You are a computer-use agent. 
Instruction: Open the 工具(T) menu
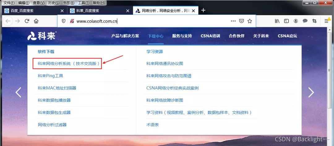(83, 3)
